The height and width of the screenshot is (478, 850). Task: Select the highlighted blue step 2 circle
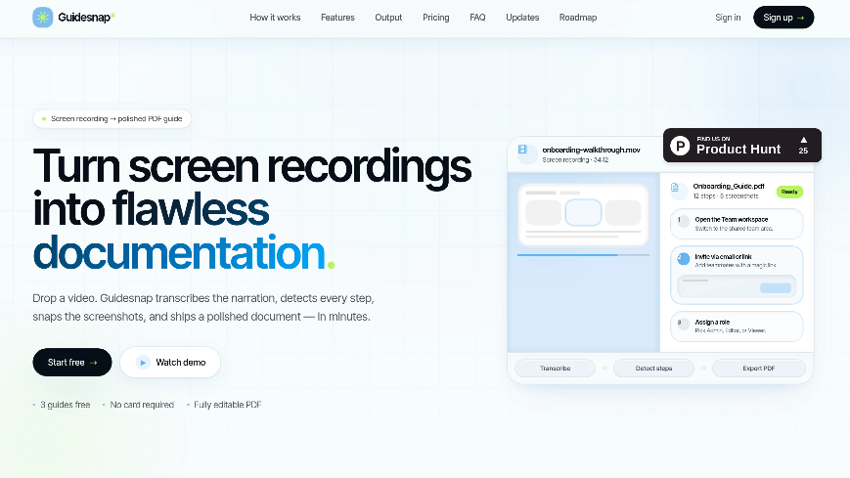(683, 258)
